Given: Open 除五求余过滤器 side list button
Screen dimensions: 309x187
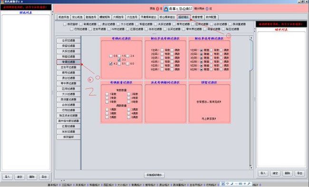Looking at the screenshot, I should click(68, 116).
